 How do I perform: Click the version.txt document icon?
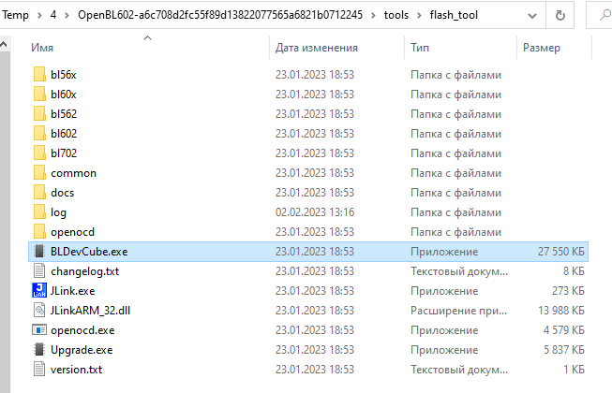(x=39, y=370)
